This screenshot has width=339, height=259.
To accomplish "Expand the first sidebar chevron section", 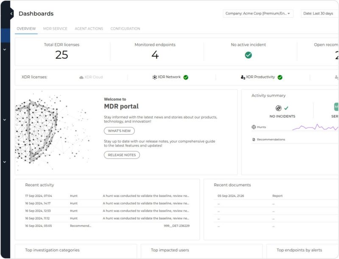I will pyautogui.click(x=5, y=50).
